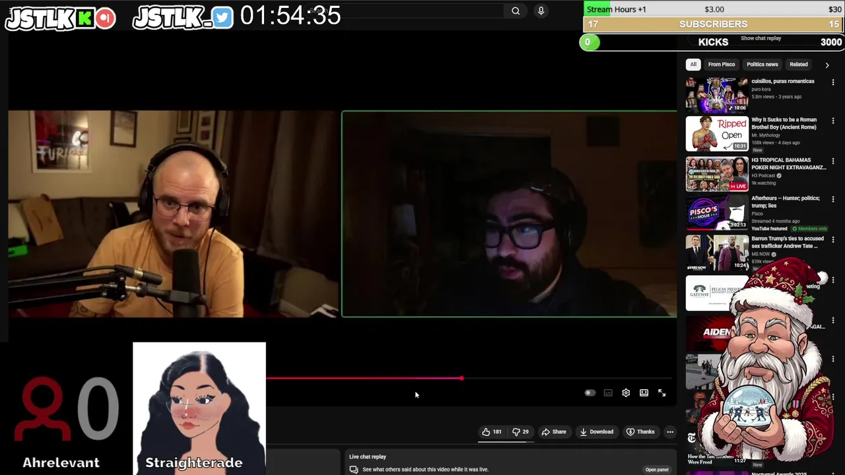The width and height of the screenshot is (845, 475).
Task: Click the Download button
Action: [x=596, y=432]
